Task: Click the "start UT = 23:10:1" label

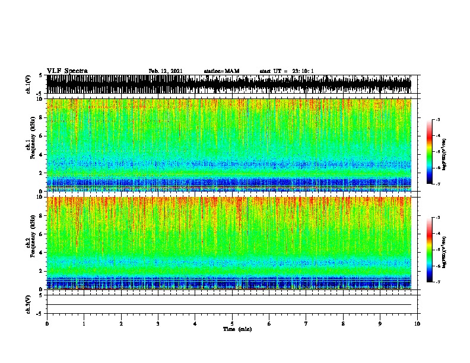Action: pos(287,71)
